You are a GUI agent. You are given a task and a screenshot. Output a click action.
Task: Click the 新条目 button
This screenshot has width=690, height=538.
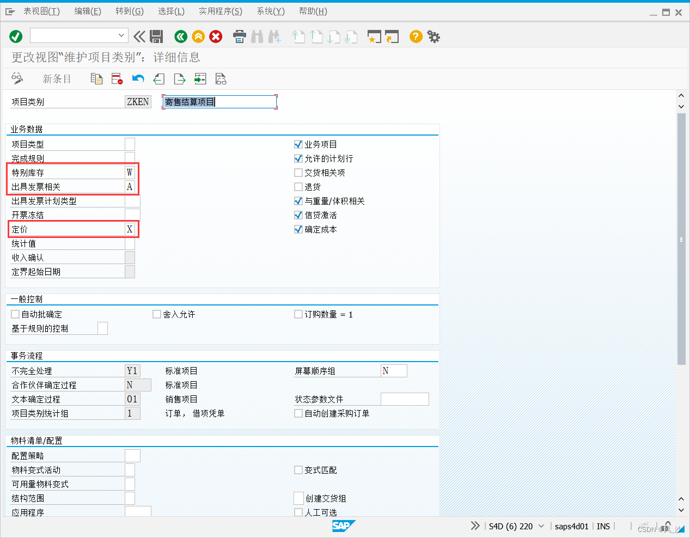pyautogui.click(x=57, y=78)
